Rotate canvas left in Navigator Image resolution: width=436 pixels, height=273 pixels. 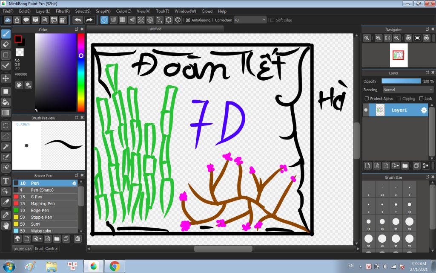tap(408, 38)
